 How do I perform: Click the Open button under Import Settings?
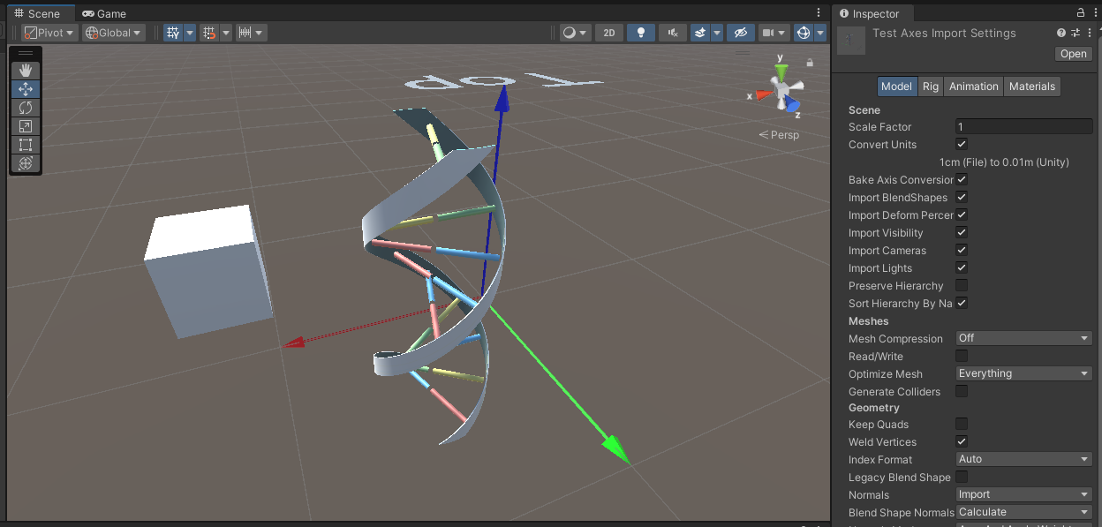(1073, 54)
